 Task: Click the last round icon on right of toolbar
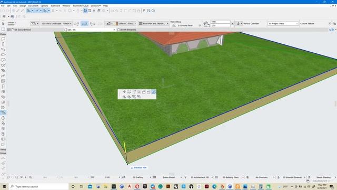pyautogui.click(x=153, y=11)
